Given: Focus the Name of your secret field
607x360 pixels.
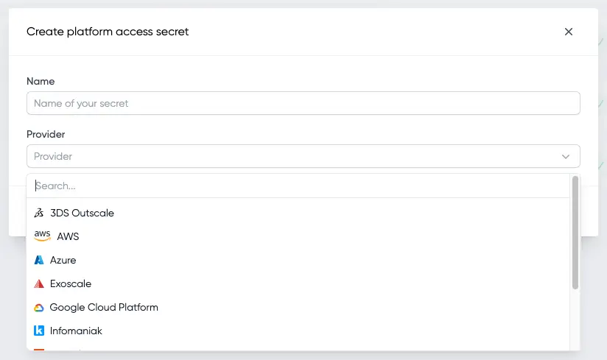Looking at the screenshot, I should coord(303,103).
